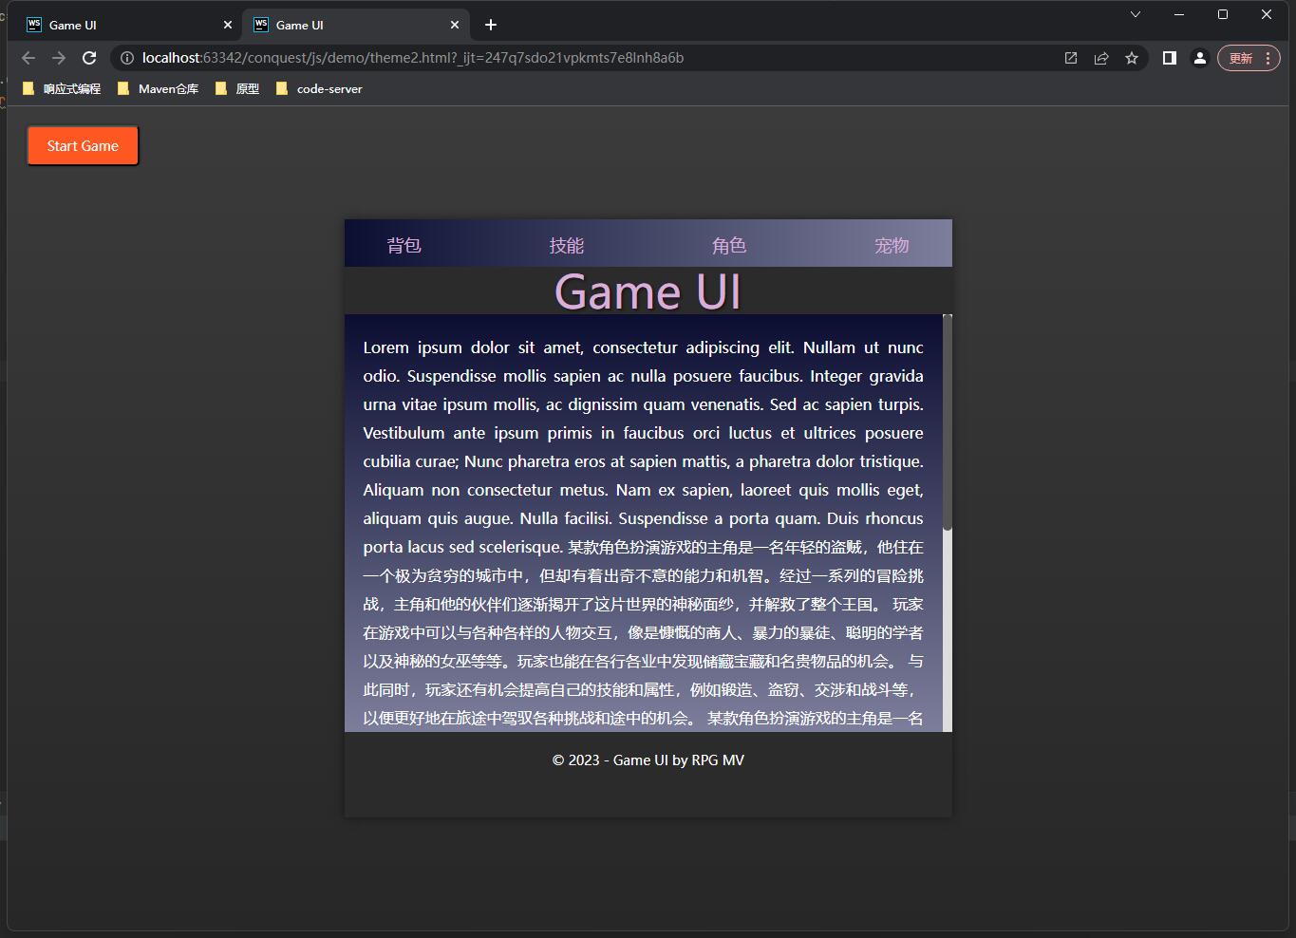Open the 响应式编程 bookmark folder
This screenshot has height=938, width=1296.
pyautogui.click(x=62, y=88)
